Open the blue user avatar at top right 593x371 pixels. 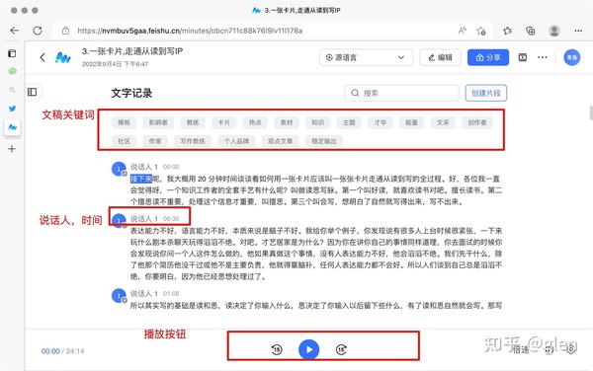[x=572, y=57]
